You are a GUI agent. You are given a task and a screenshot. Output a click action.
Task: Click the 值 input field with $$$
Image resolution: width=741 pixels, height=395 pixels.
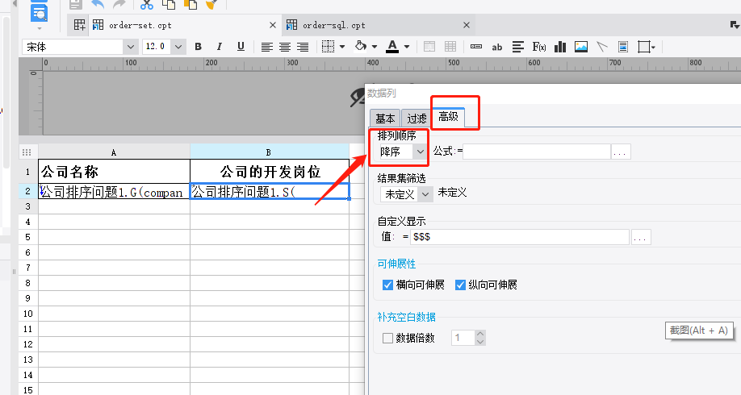pyautogui.click(x=520, y=237)
